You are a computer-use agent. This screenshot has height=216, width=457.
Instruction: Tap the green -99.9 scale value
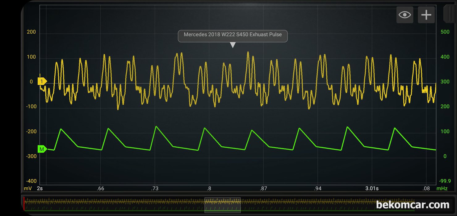[x=445, y=181]
